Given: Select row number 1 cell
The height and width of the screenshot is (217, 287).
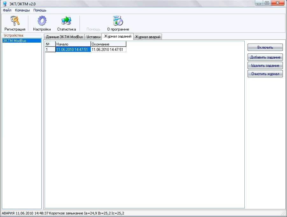Looking at the screenshot, I should click(50, 49).
